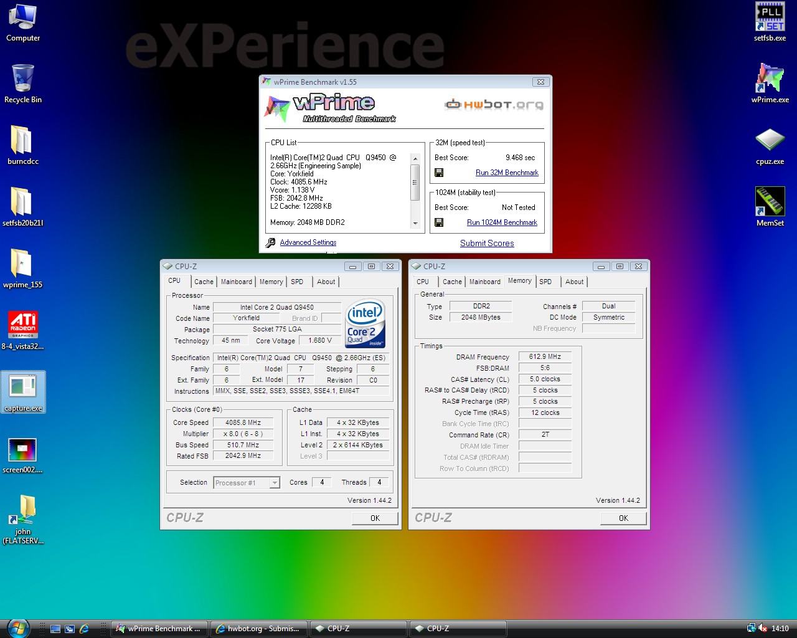
Task: Click the CPU List scroll down arrow
Action: tap(415, 224)
